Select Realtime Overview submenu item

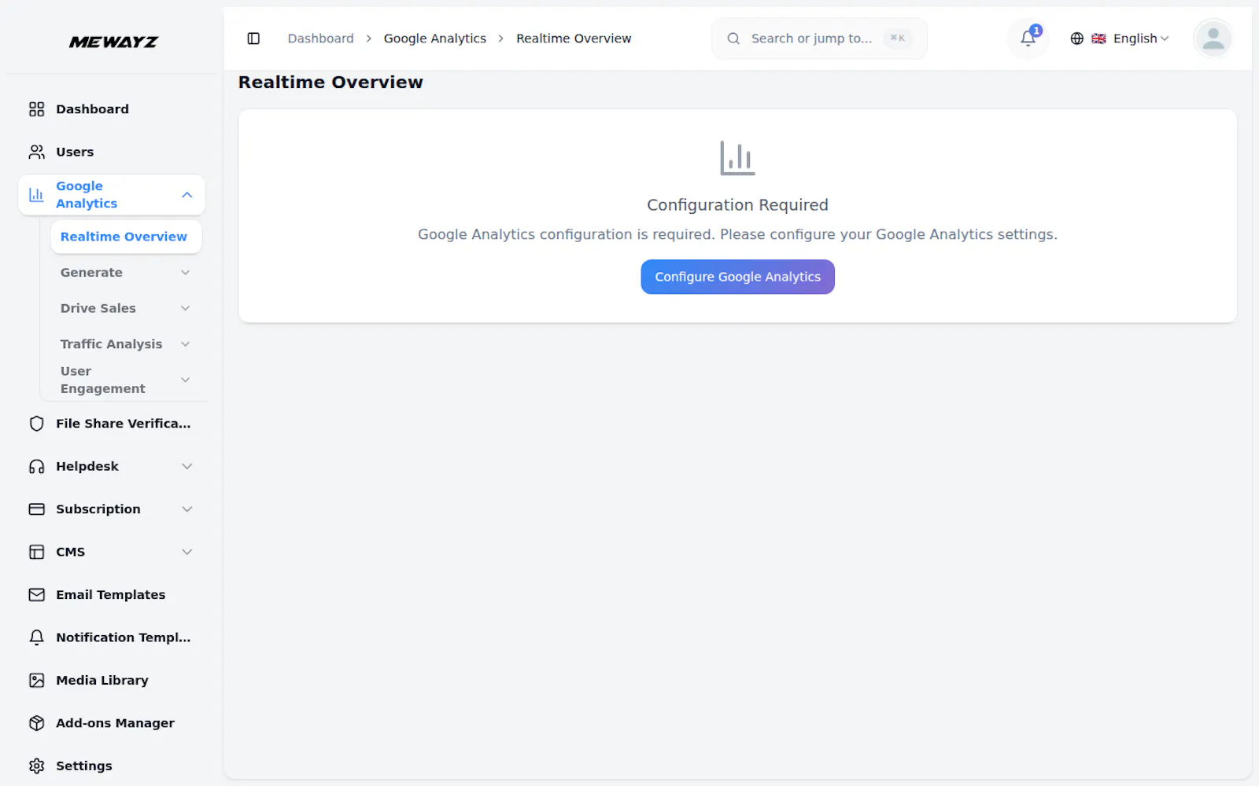pyautogui.click(x=126, y=237)
